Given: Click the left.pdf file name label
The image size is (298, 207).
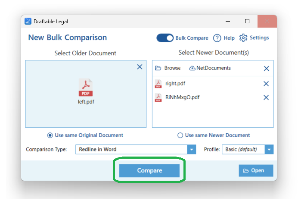Looking at the screenshot, I should click(86, 102).
